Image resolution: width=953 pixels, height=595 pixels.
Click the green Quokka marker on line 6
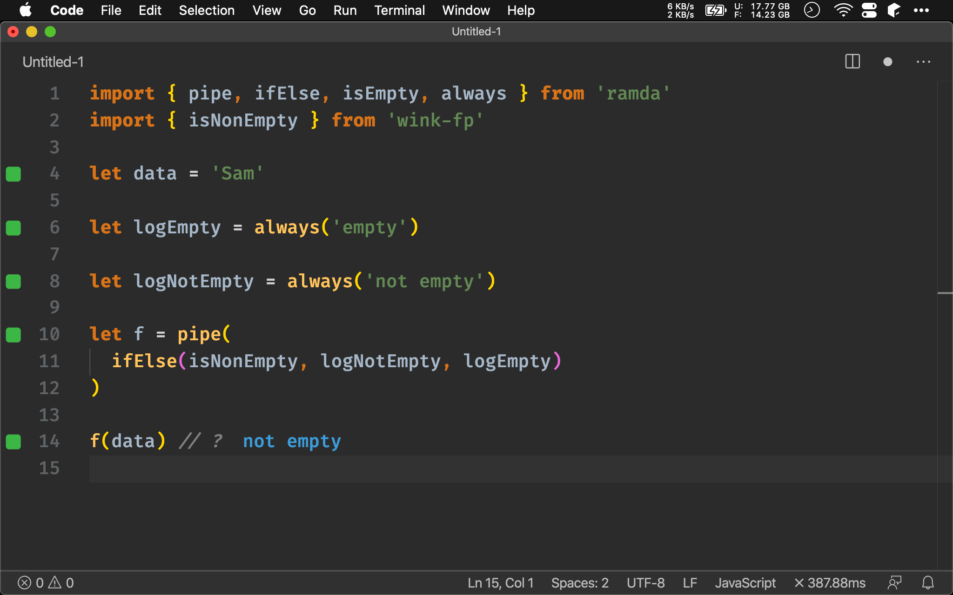[x=13, y=228]
